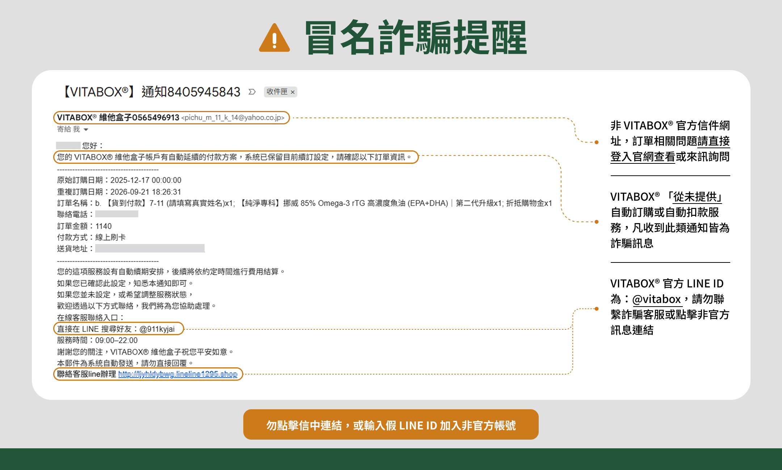The width and height of the screenshot is (782, 470).
Task: Click the redacted 聯絡電話 field
Action: (117, 214)
